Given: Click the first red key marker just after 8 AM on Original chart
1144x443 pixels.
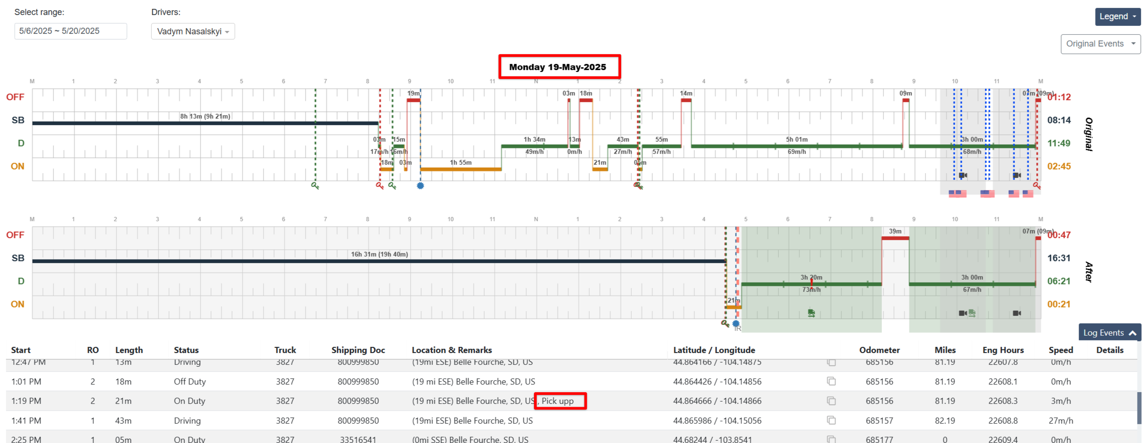Looking at the screenshot, I should (x=379, y=186).
